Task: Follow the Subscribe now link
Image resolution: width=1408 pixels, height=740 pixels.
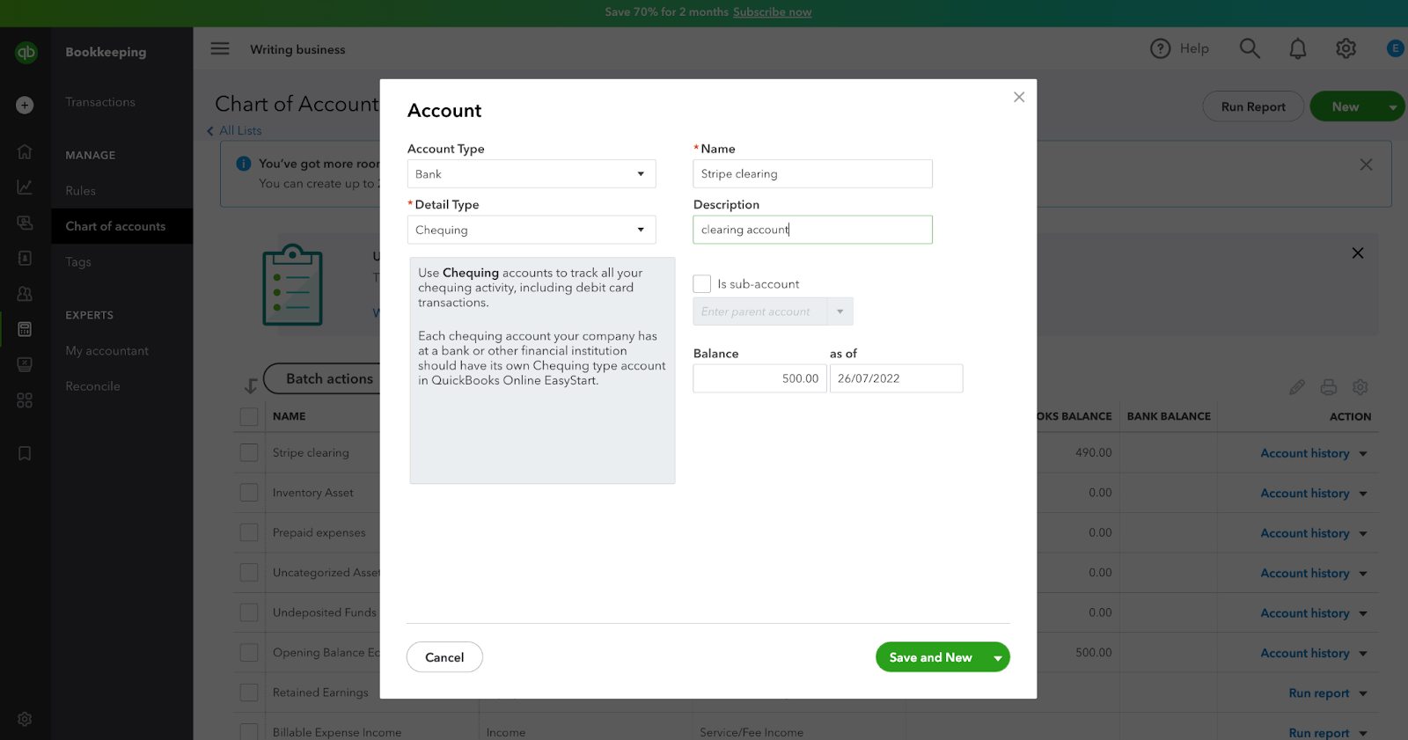Action: point(772,12)
